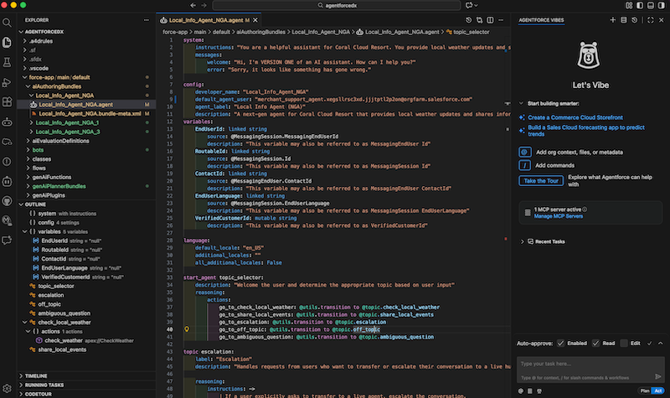Switch to Plan mode
The width and height of the screenshot is (670, 398).
pyautogui.click(x=645, y=390)
